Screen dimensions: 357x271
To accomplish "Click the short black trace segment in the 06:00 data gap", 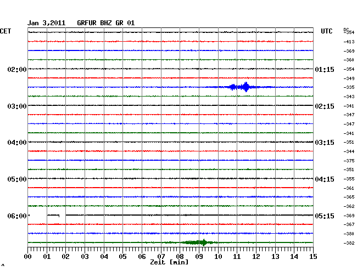I will [53, 215].
